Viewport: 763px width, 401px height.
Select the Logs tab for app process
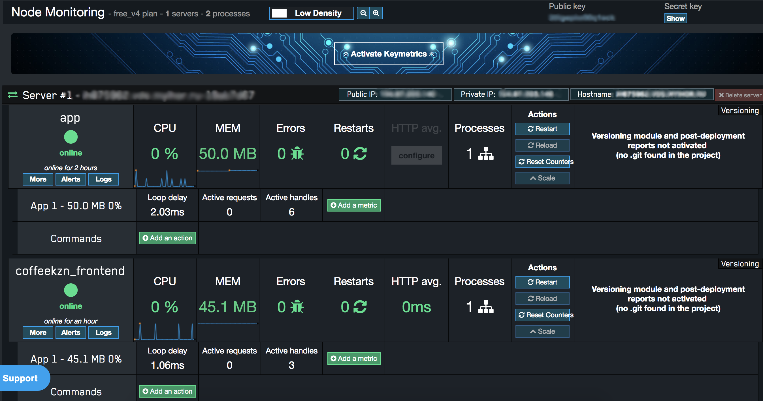(103, 179)
